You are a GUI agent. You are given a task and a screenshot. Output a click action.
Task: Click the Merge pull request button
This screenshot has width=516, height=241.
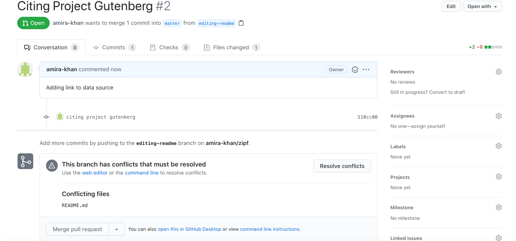click(x=77, y=229)
